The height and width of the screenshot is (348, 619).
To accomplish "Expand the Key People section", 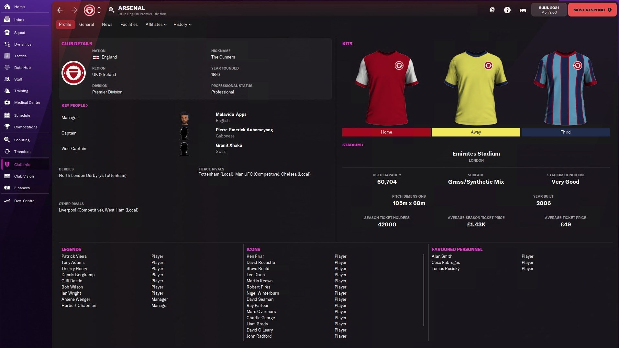I will pos(75,105).
